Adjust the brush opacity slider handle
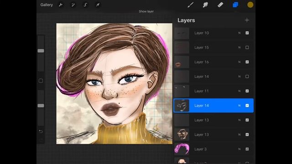This screenshot has width=292, height=164. tap(41, 106)
